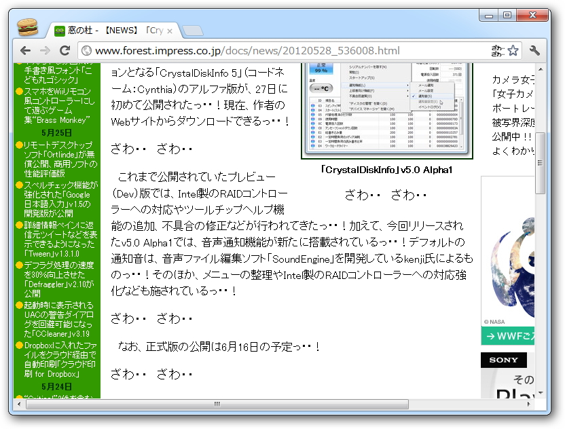This screenshot has width=565, height=429.
Task: Click the horizontal scrollbar right arrow
Action: click(x=528, y=404)
